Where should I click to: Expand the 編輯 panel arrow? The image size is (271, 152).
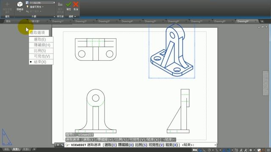(75, 16)
